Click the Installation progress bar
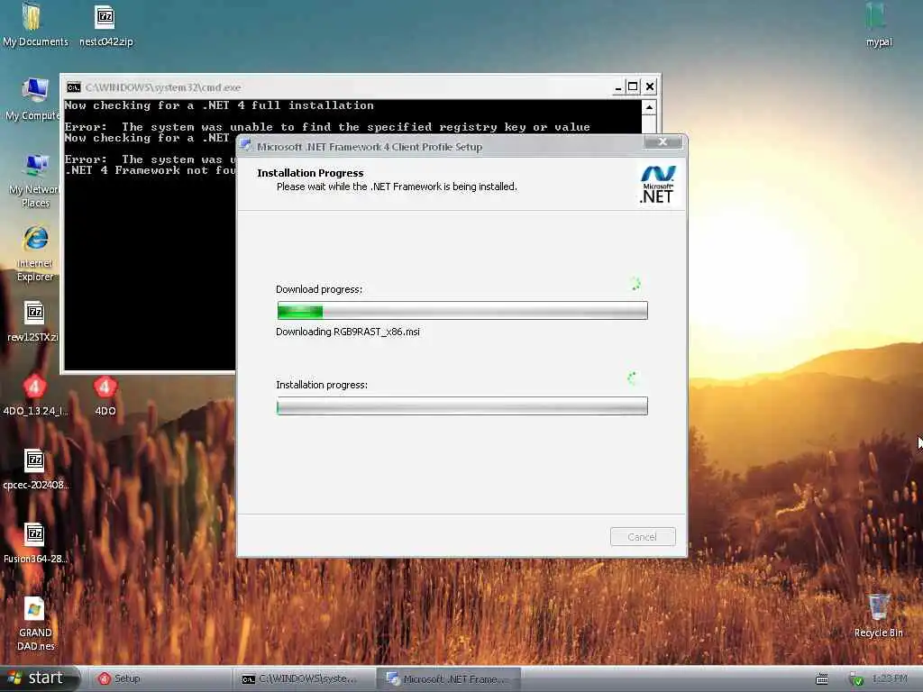Image resolution: width=923 pixels, height=692 pixels. pyautogui.click(x=462, y=405)
